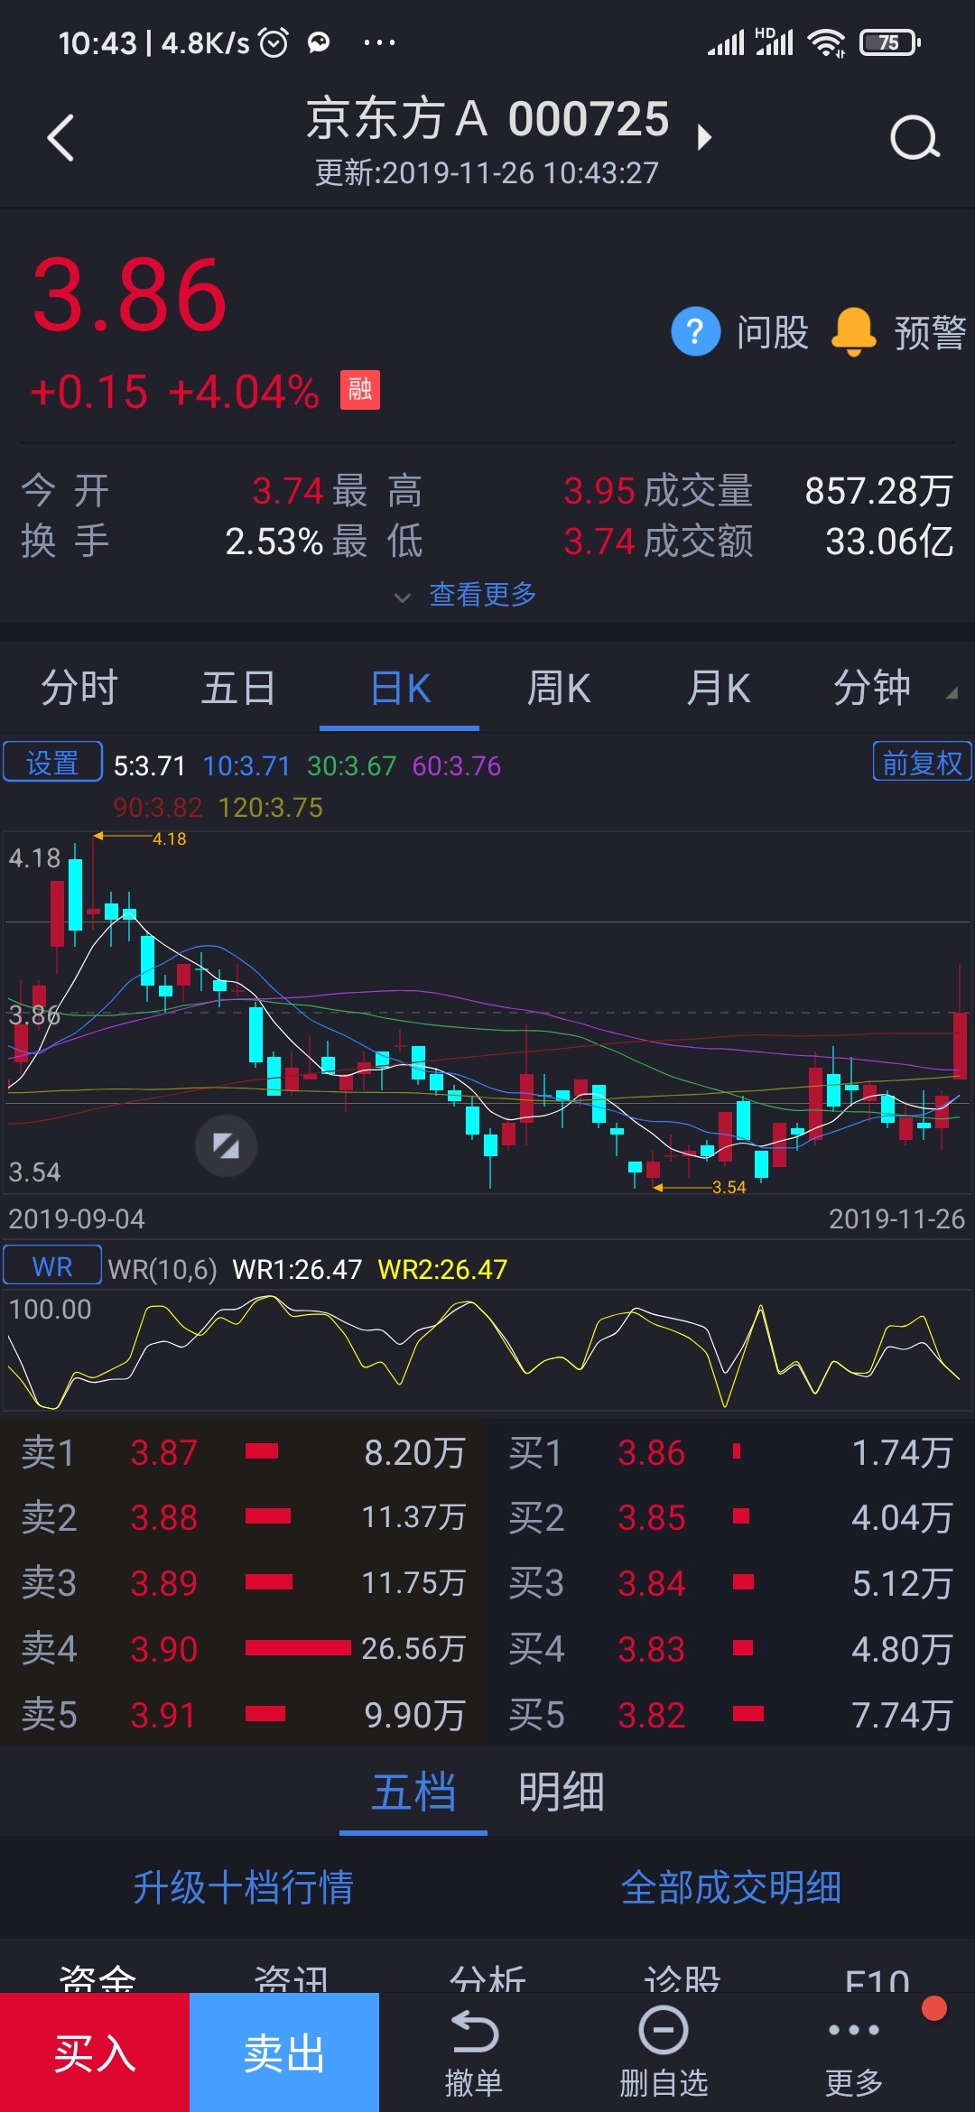Open 全部成交明细 full trades link
Screen dimensions: 975x2112
[731, 1887]
